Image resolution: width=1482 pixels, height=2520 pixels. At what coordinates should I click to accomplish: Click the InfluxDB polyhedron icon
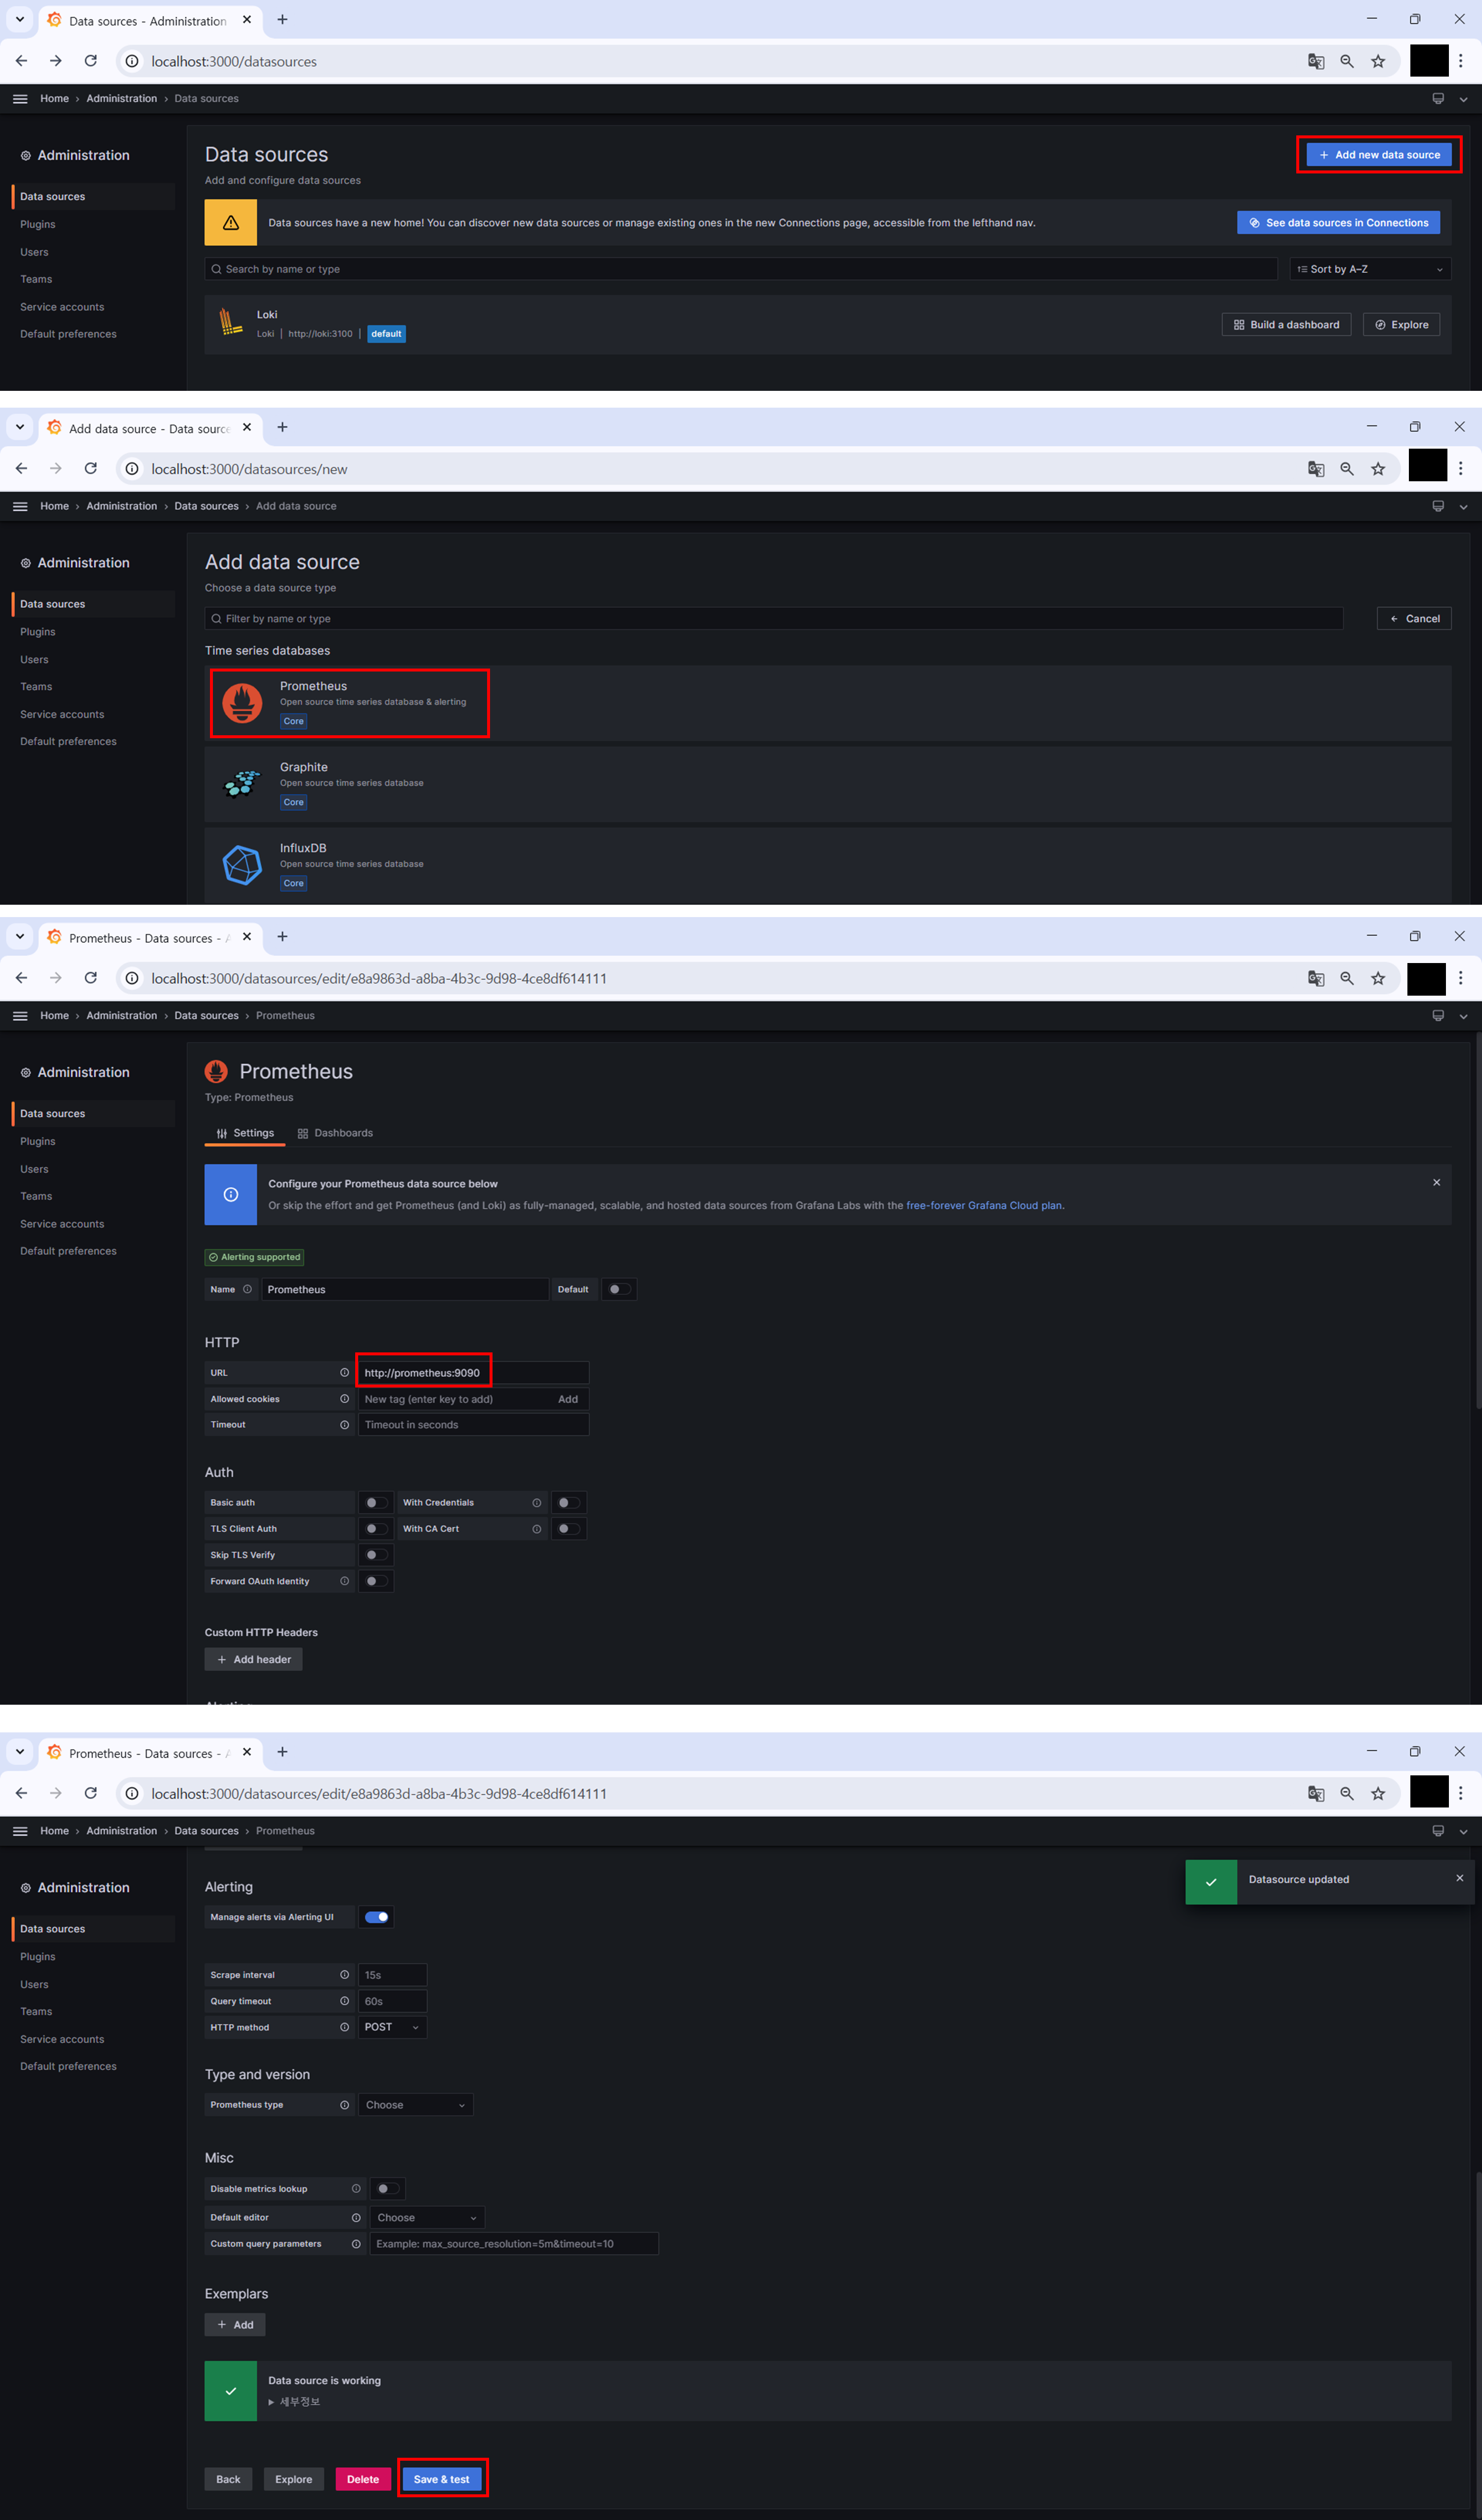coord(242,865)
